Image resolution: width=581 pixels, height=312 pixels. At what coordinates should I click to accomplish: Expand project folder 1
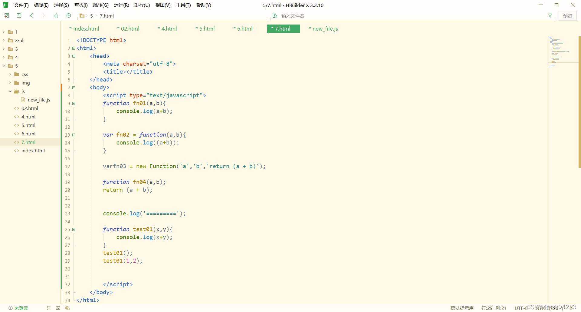pyautogui.click(x=4, y=32)
